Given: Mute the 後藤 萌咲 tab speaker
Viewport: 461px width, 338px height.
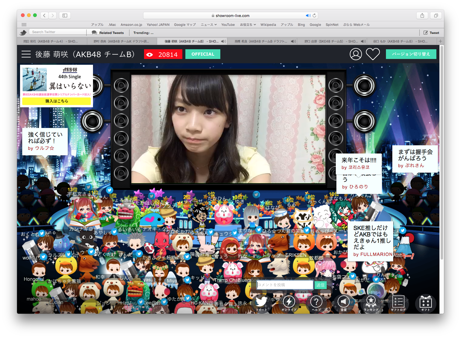Looking at the screenshot, I should (223, 41).
